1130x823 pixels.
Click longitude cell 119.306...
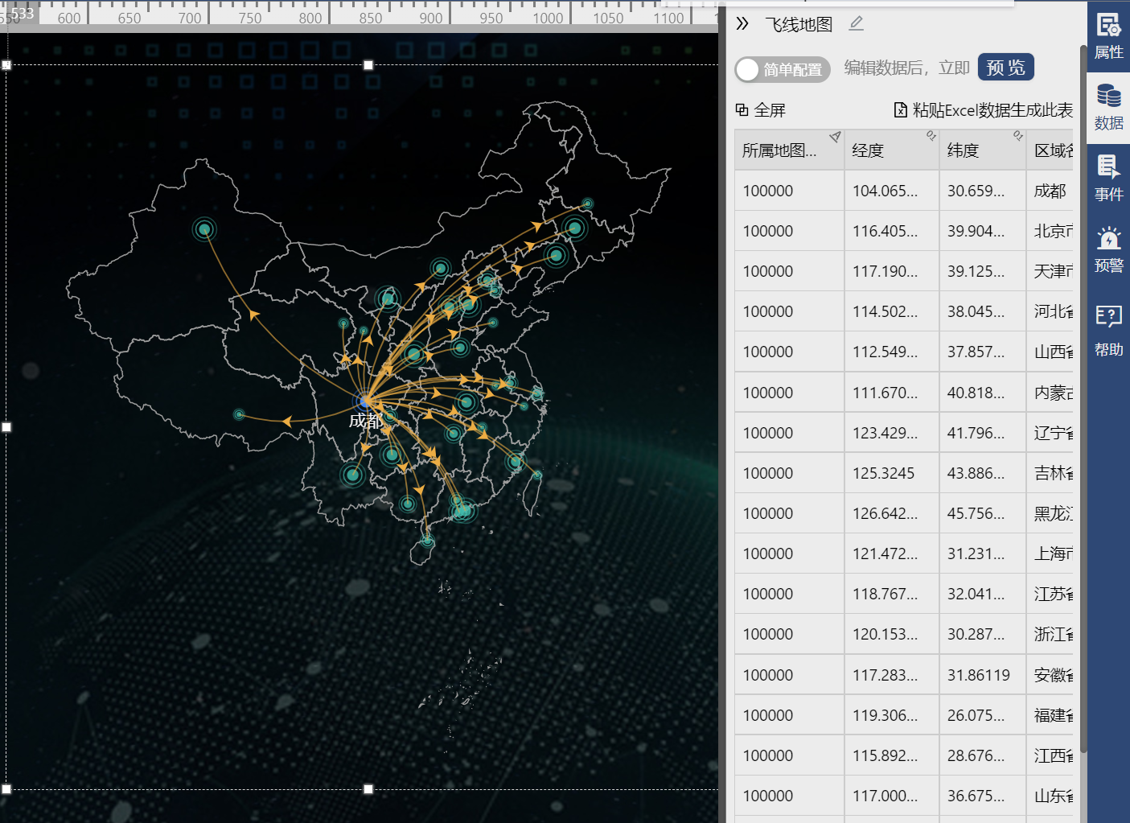click(891, 715)
